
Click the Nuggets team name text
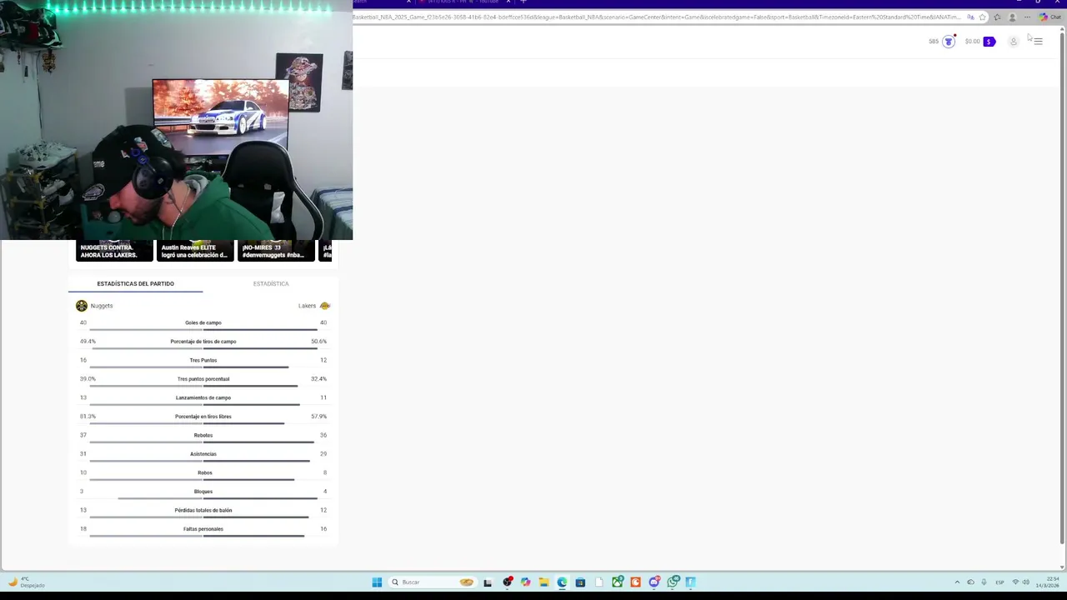[x=102, y=306]
